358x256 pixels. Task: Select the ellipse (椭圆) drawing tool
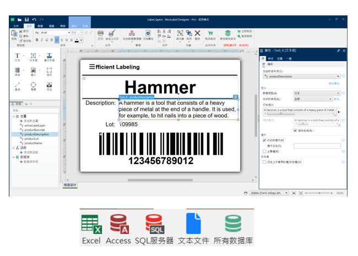coord(33,86)
